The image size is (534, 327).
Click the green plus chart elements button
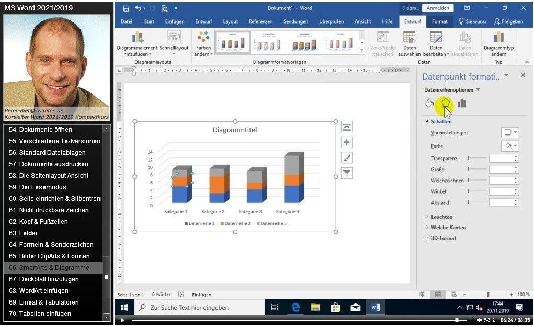346,142
